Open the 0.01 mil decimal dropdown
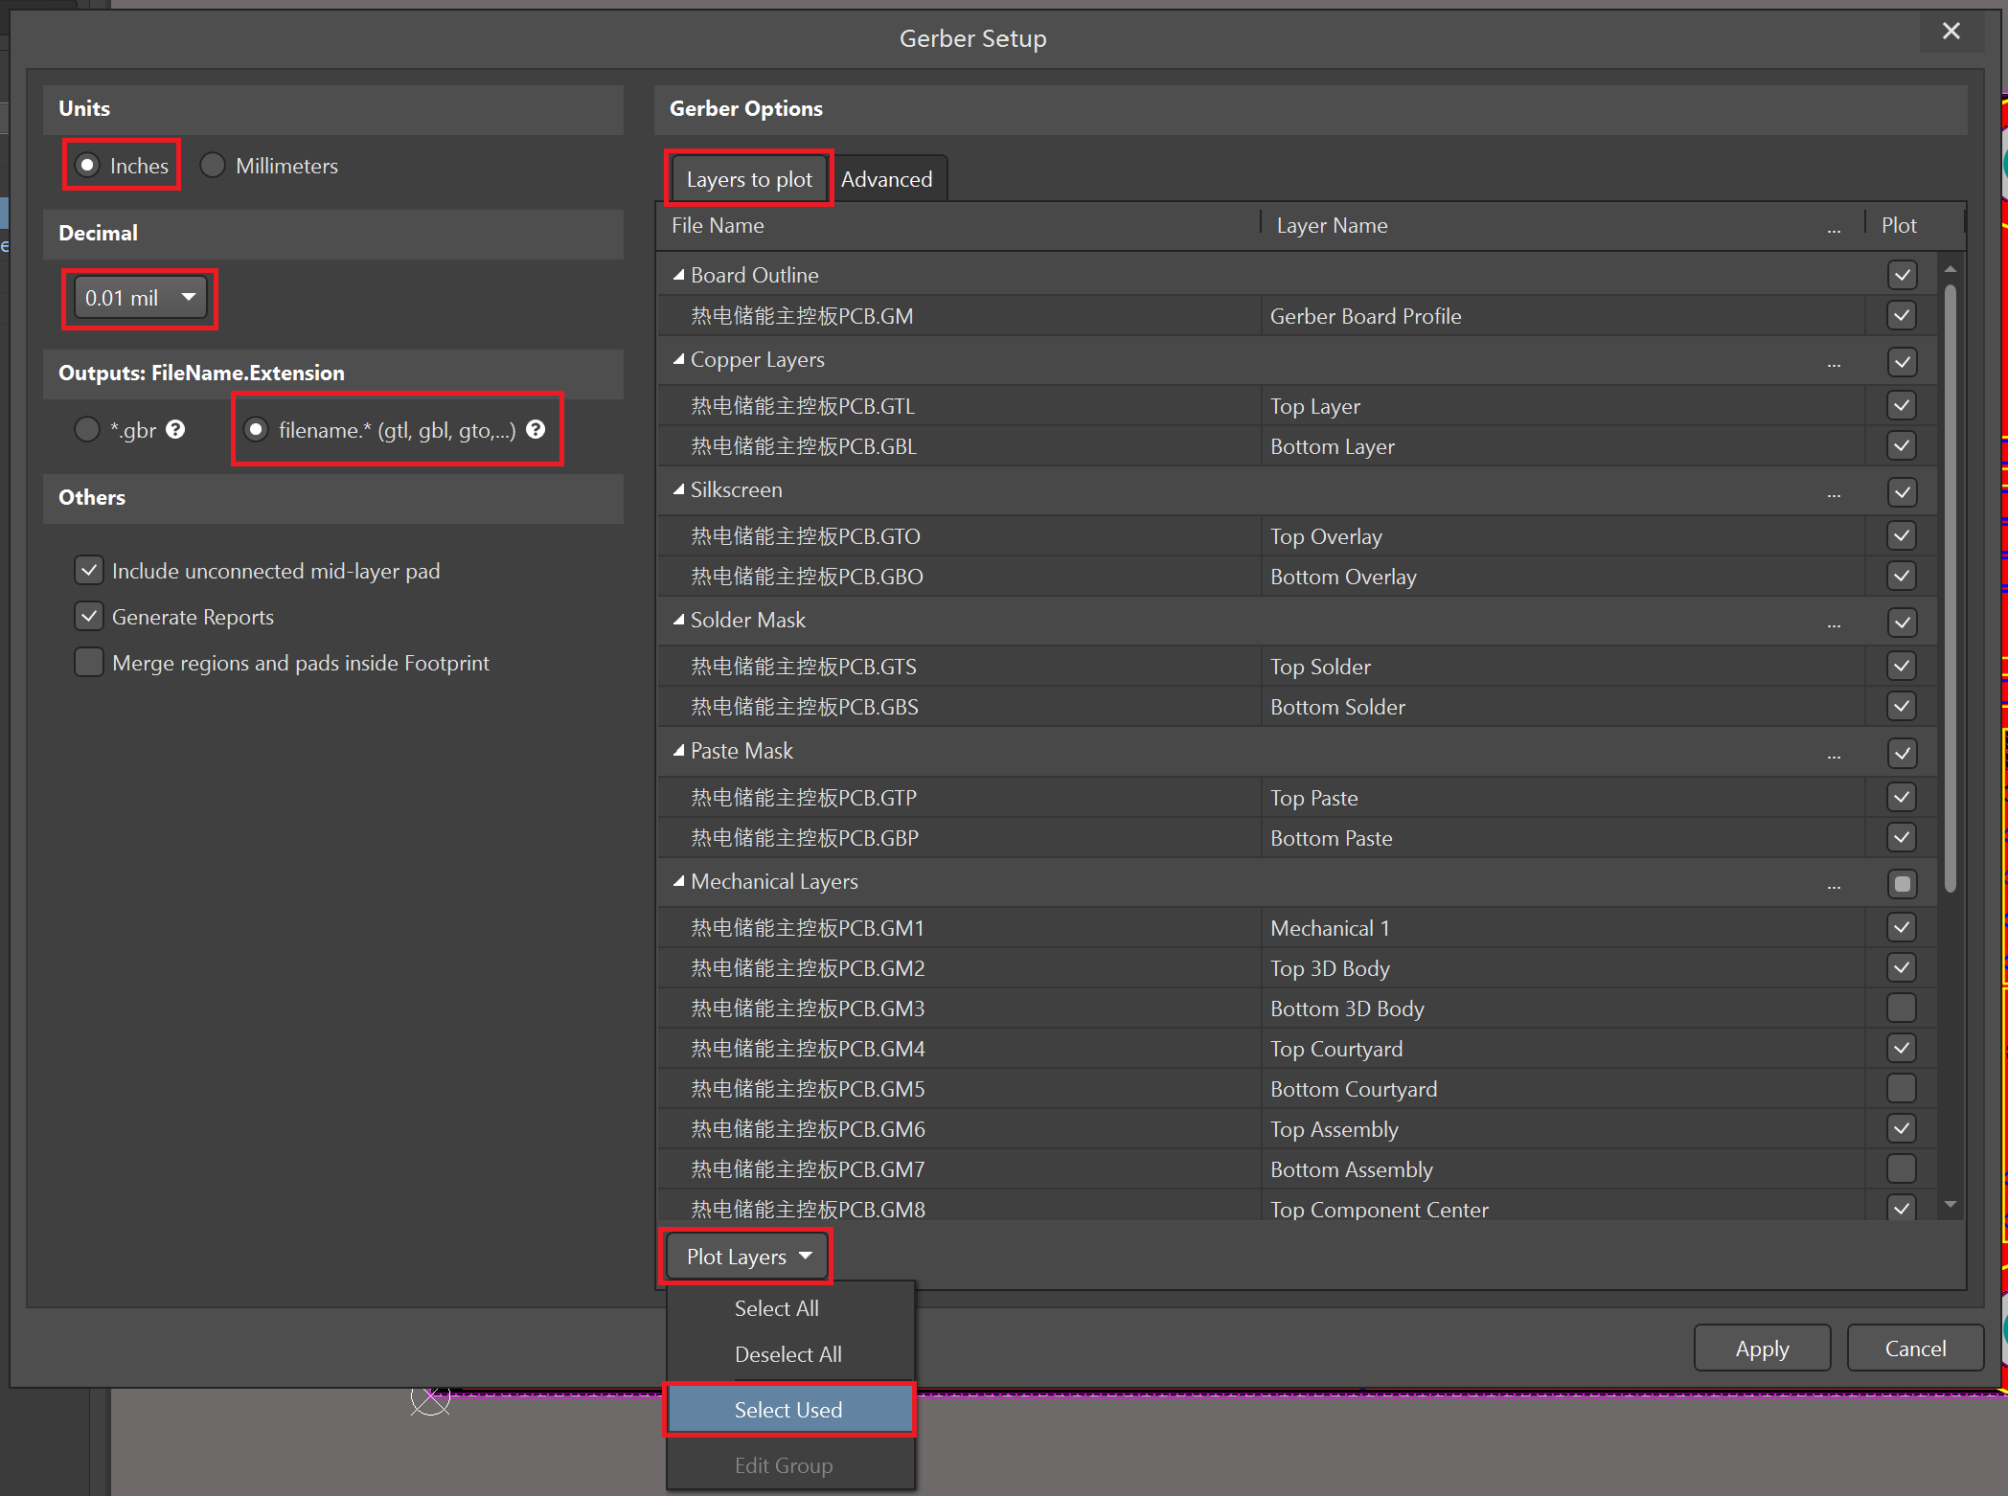2008x1496 pixels. pos(140,298)
